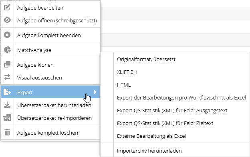Click the eye icon for read-only open
This screenshot has width=250, height=157.
[x=7, y=20]
